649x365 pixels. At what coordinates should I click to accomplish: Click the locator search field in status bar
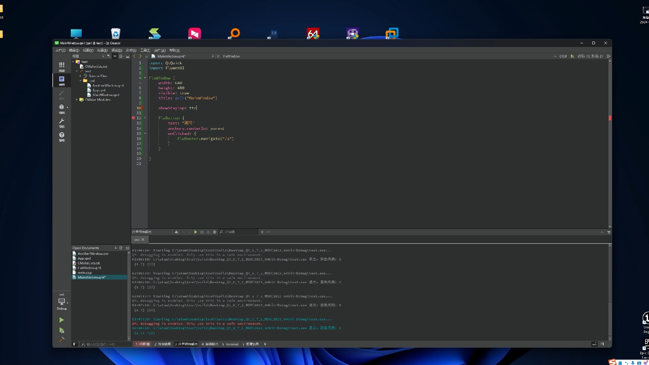point(105,344)
